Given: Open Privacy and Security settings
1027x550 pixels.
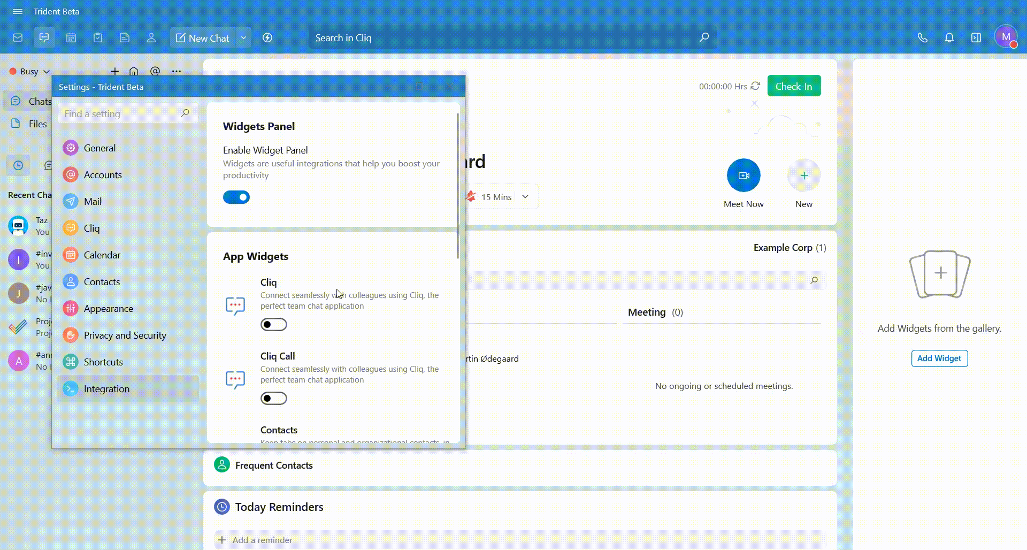Looking at the screenshot, I should pyautogui.click(x=125, y=335).
